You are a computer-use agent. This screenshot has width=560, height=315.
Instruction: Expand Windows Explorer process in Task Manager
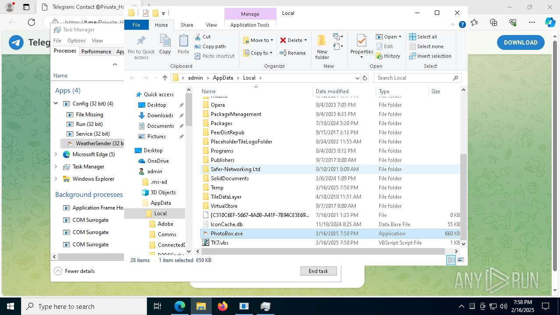click(x=56, y=179)
